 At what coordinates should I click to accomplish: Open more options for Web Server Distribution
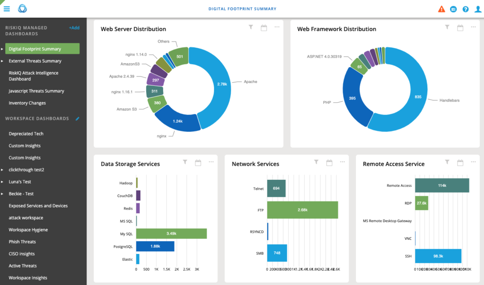277,27
